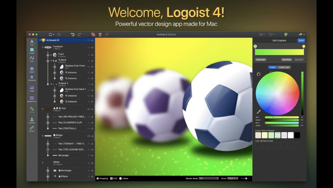
Task: Toggle visibility of the Front group
Action: pos(88,55)
